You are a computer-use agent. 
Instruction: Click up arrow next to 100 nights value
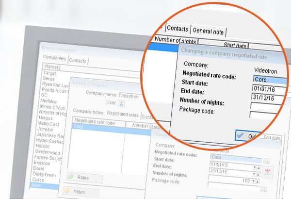click(258, 181)
